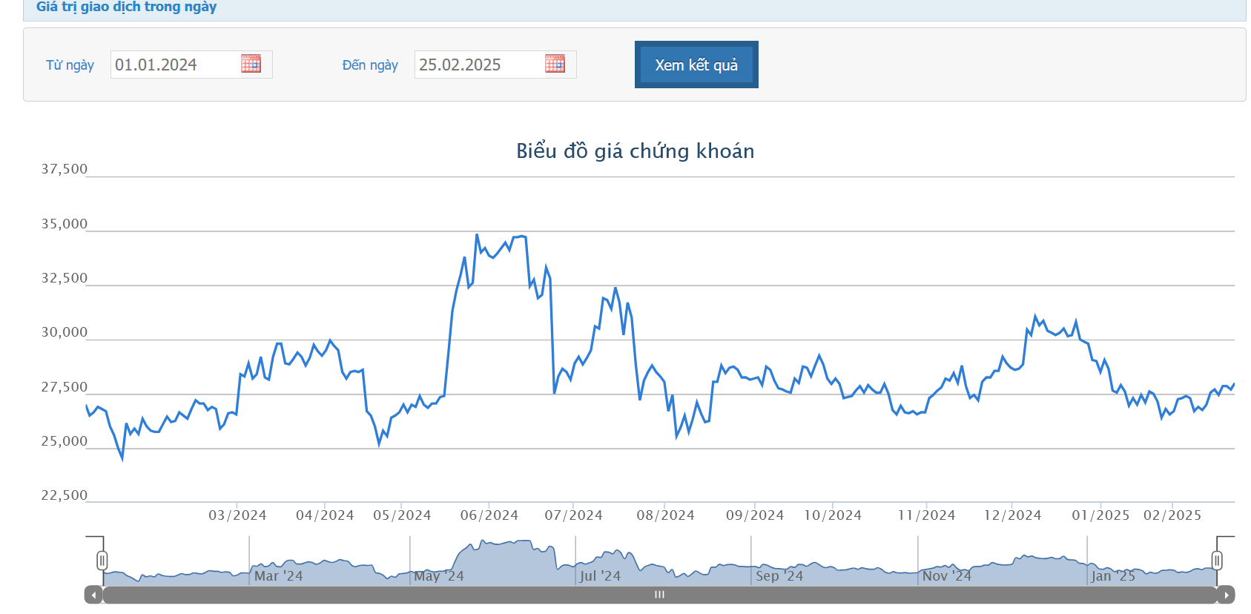
Task: Click the 35,000 y-axis label
Action: 64,224
